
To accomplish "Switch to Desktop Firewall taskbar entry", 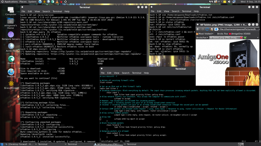I will click(x=19, y=144).
